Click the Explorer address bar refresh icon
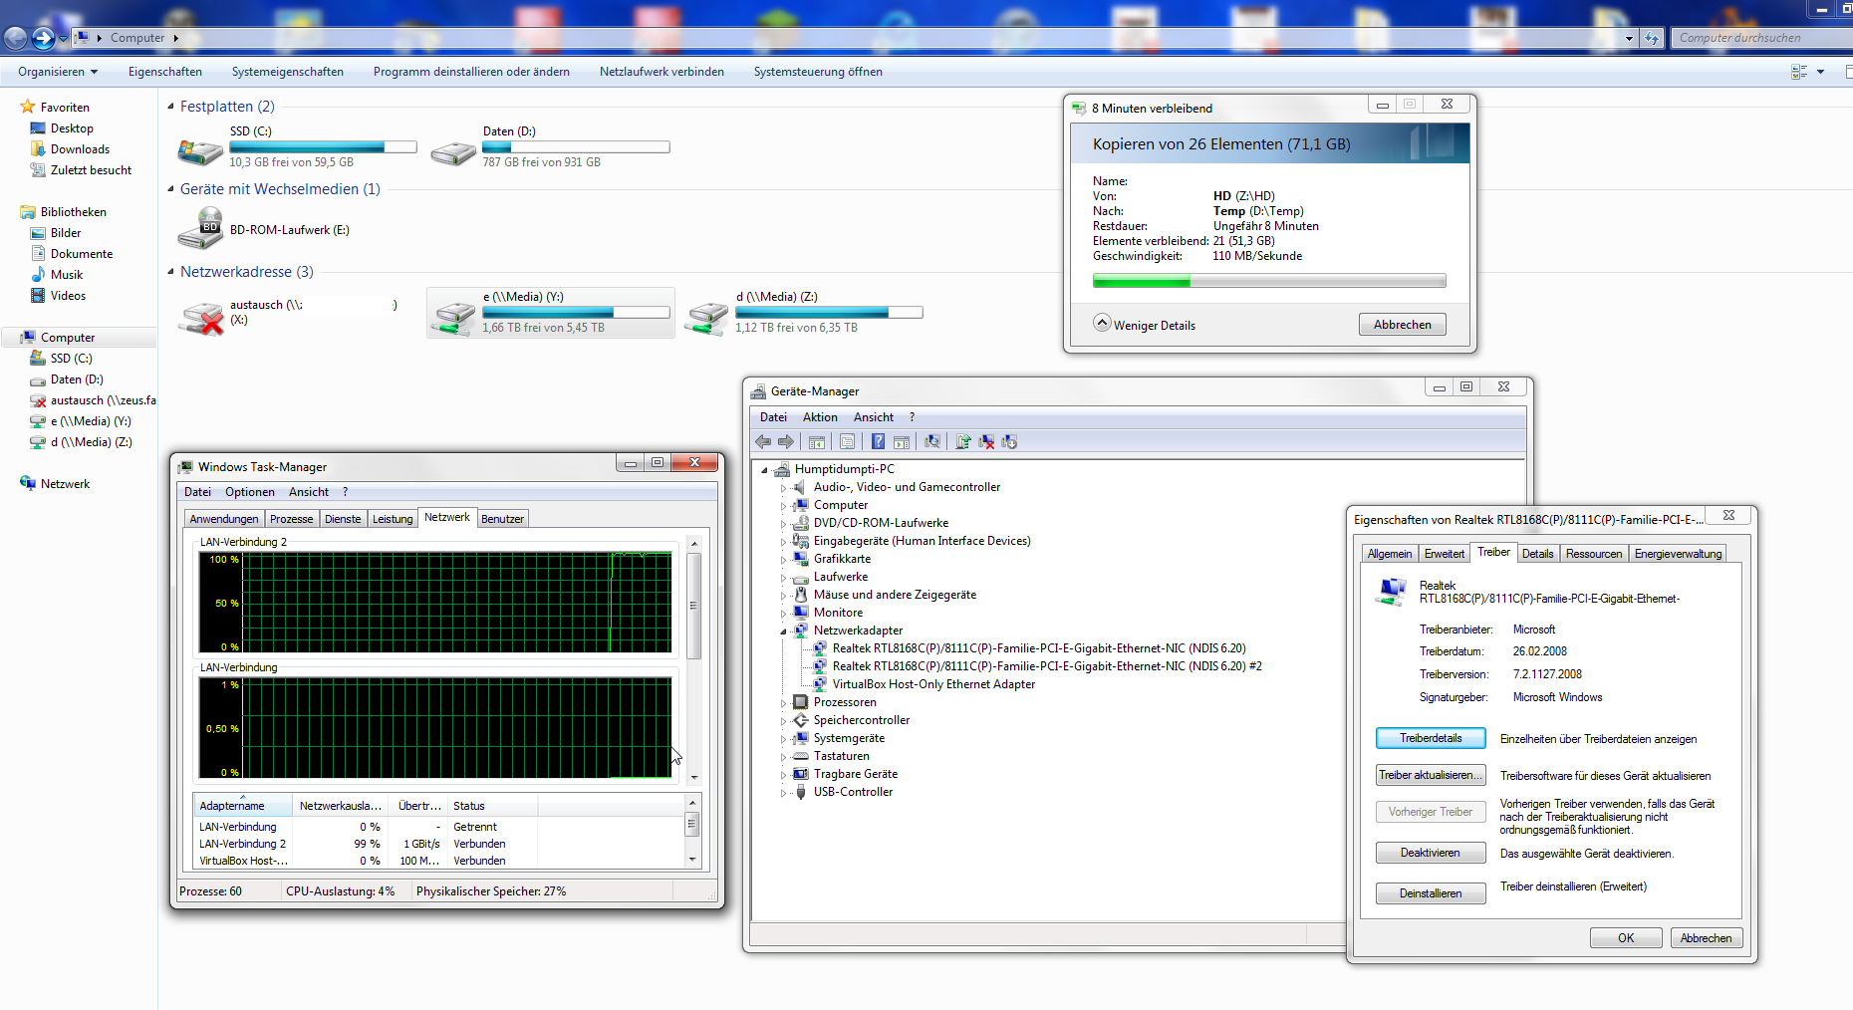 [1652, 38]
